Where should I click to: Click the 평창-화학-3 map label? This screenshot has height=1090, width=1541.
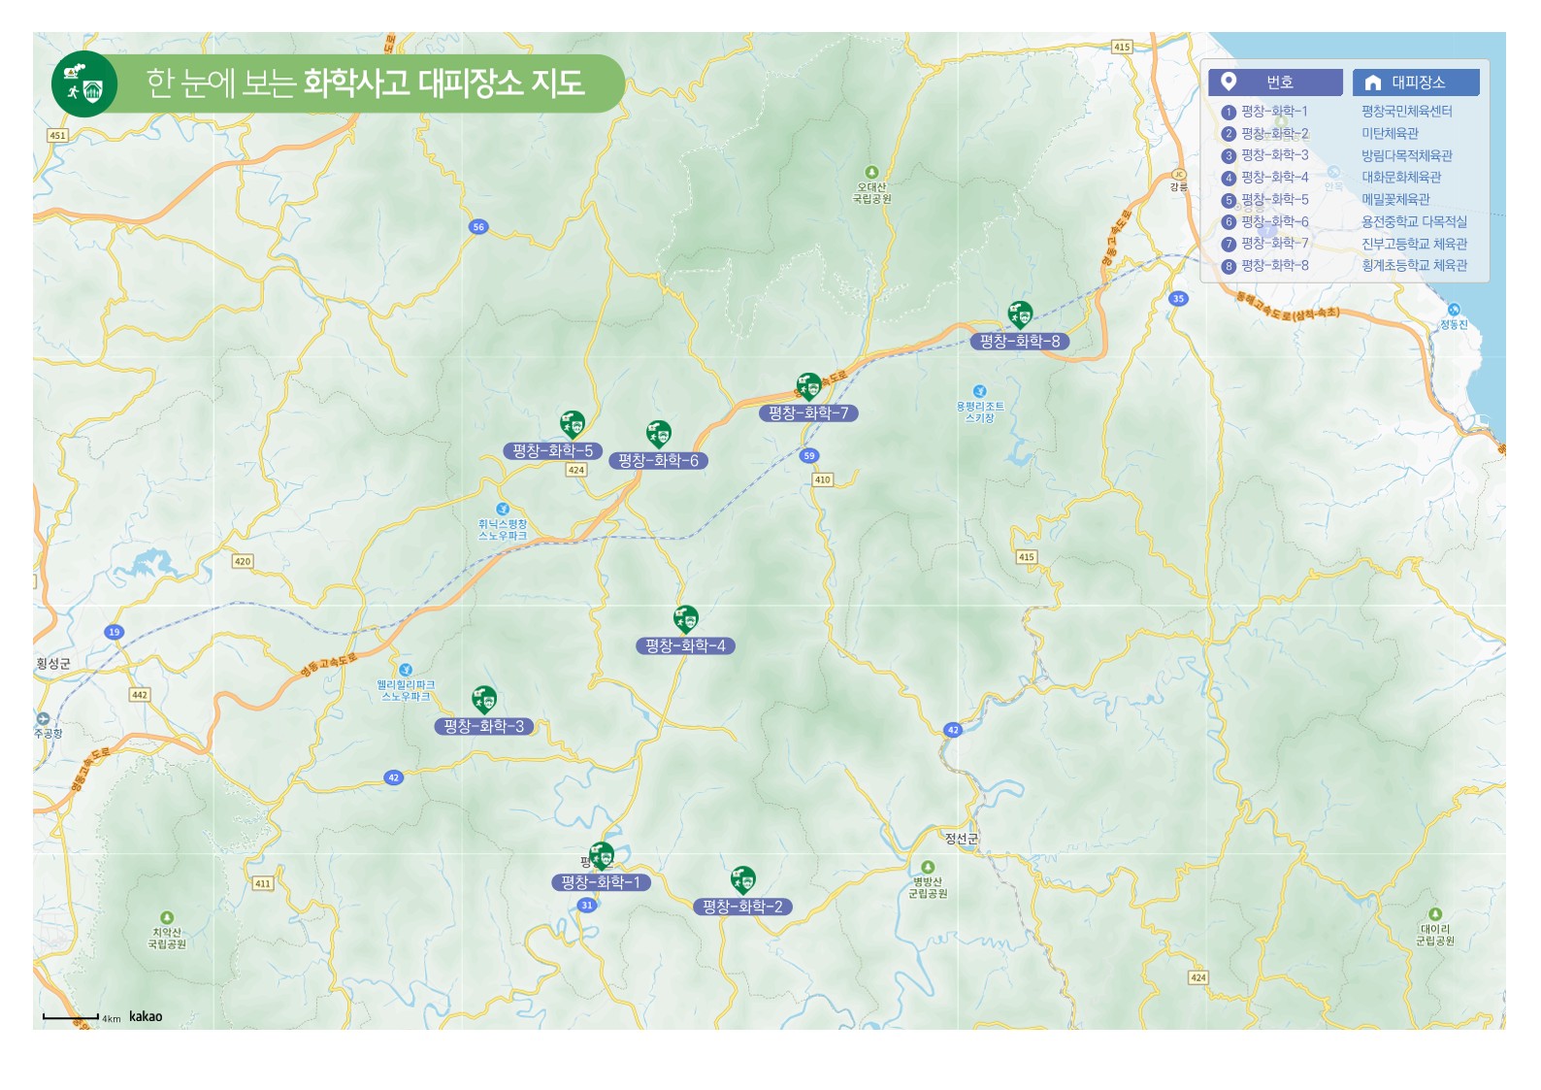pos(484,726)
